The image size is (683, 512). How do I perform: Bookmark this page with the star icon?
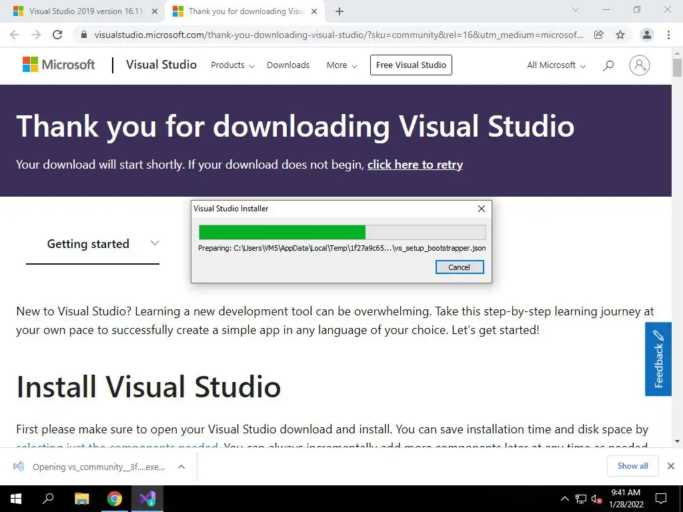point(620,35)
